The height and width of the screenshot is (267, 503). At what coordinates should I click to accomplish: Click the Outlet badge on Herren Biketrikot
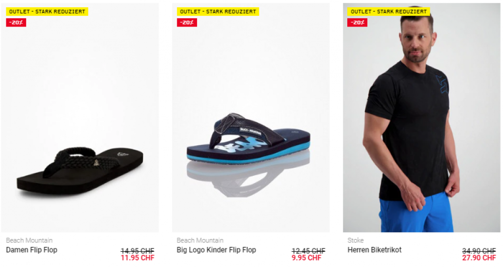pyautogui.click(x=389, y=12)
